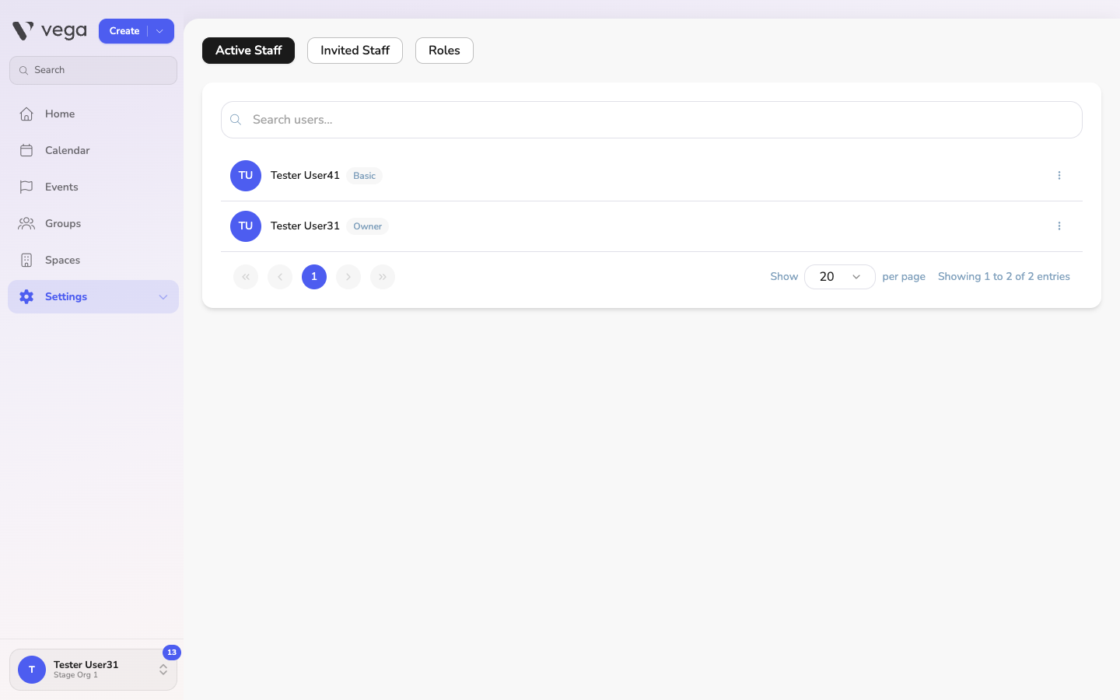Open options menu for Tester User31 row
The image size is (1120, 700).
(x=1059, y=226)
